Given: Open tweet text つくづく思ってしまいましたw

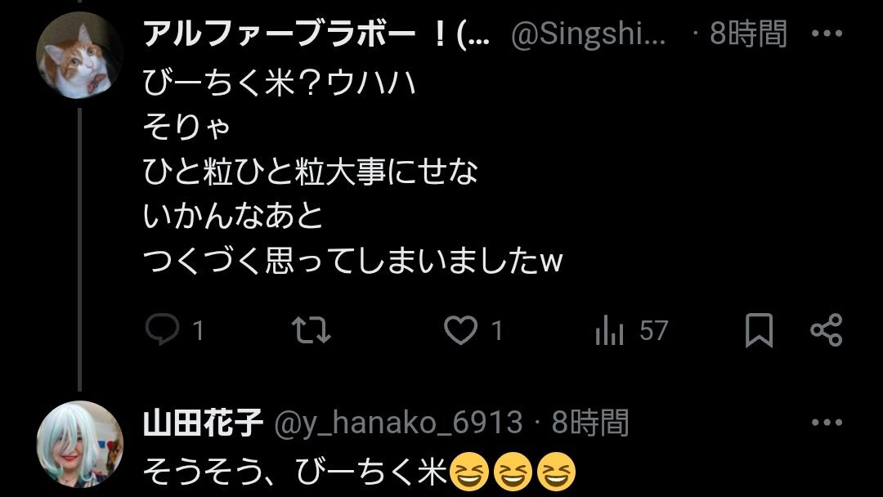Looking at the screenshot, I should pyautogui.click(x=353, y=261).
